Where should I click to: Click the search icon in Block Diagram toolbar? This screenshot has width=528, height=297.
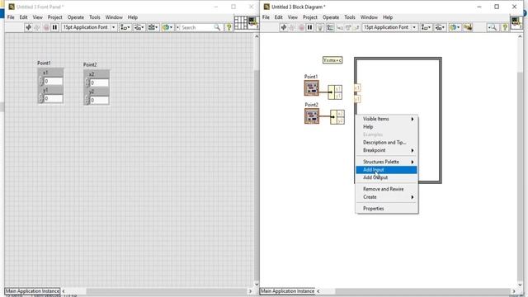pyautogui.click(x=493, y=27)
